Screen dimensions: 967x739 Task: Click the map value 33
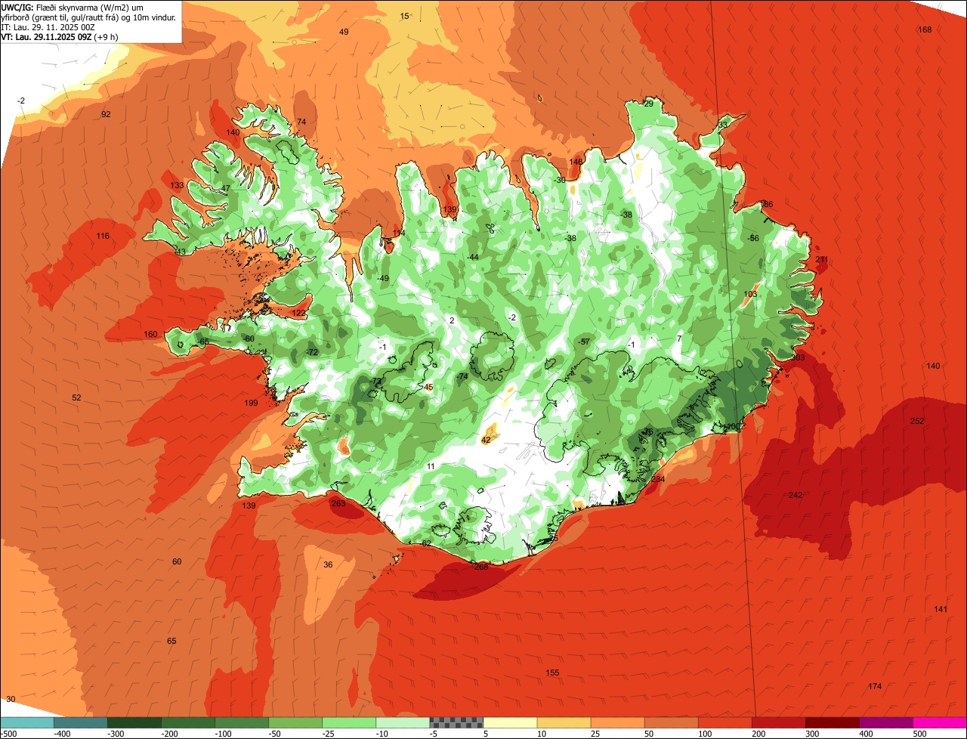pyautogui.click(x=723, y=124)
